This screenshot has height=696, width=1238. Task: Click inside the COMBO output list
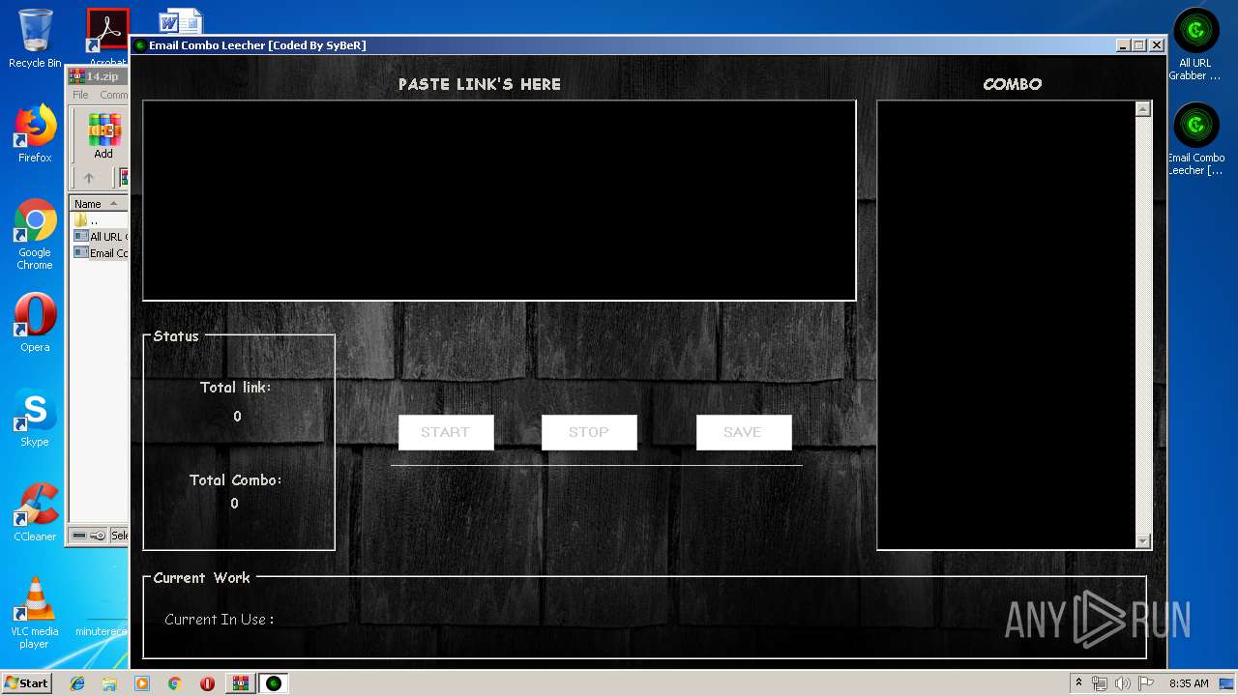(1007, 325)
